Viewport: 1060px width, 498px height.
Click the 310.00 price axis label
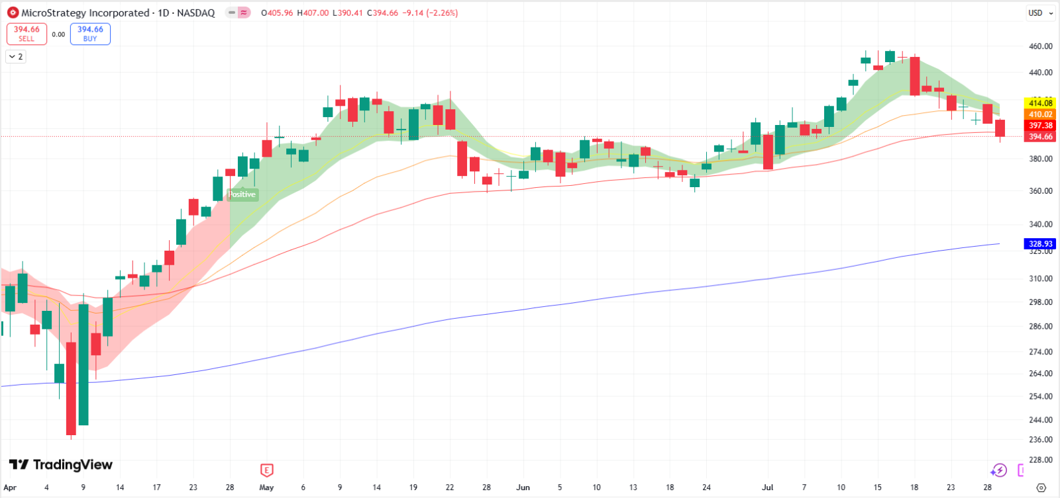coord(1040,278)
